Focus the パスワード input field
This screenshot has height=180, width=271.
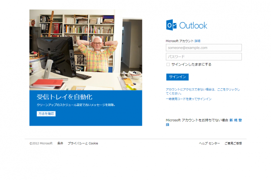tap(204, 57)
